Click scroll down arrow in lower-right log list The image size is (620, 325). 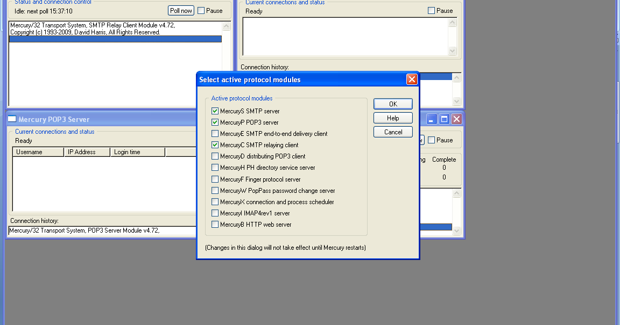pyautogui.click(x=456, y=230)
